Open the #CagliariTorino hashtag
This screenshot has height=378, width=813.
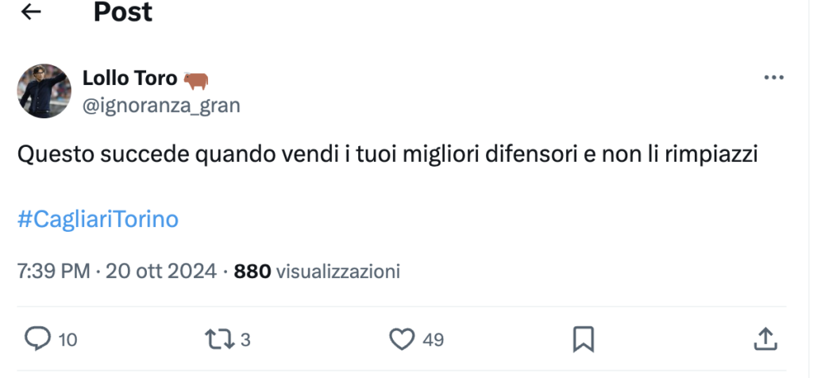click(98, 219)
